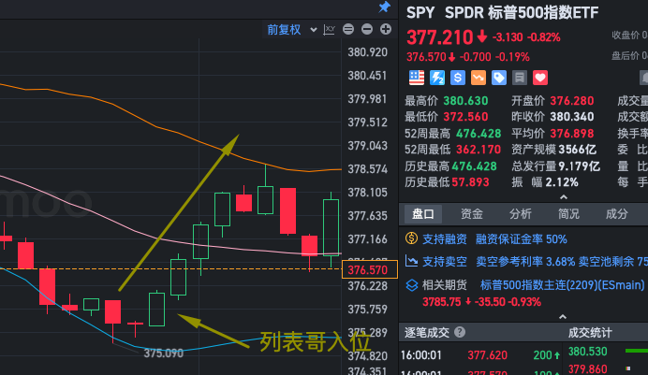Viewport: 648px width, 375px height.
Task: Click the 52周最低 362.170 value
Action: 479,150
